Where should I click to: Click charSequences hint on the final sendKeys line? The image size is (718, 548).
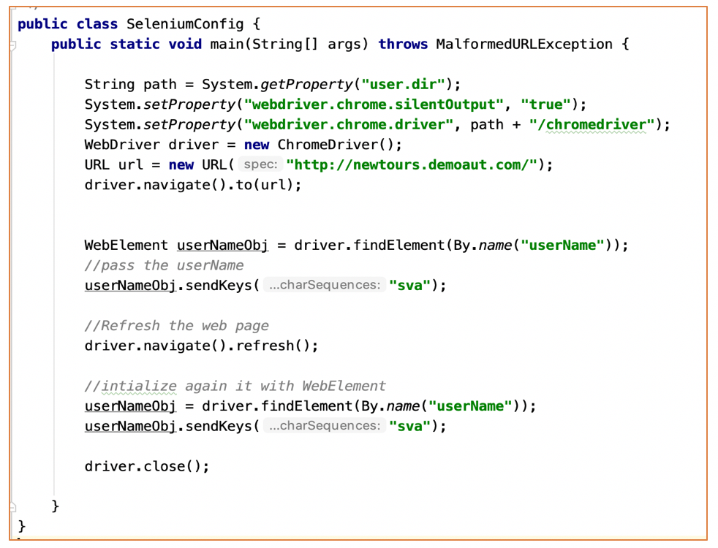(325, 426)
